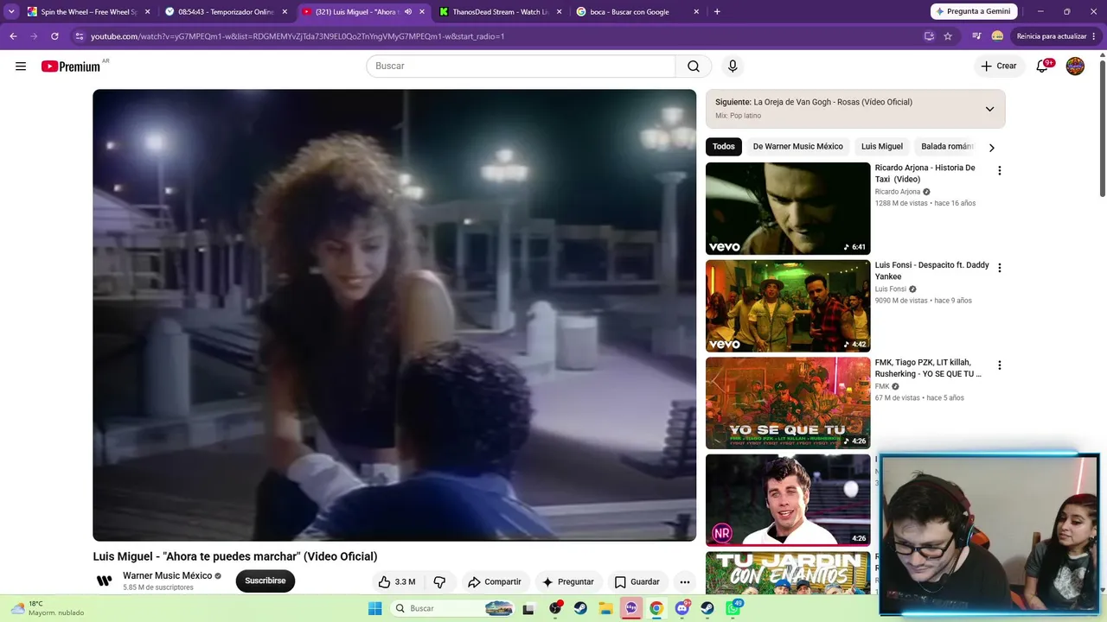Open the YouTube guide hamburger menu
The width and height of the screenshot is (1107, 622).
point(21,67)
